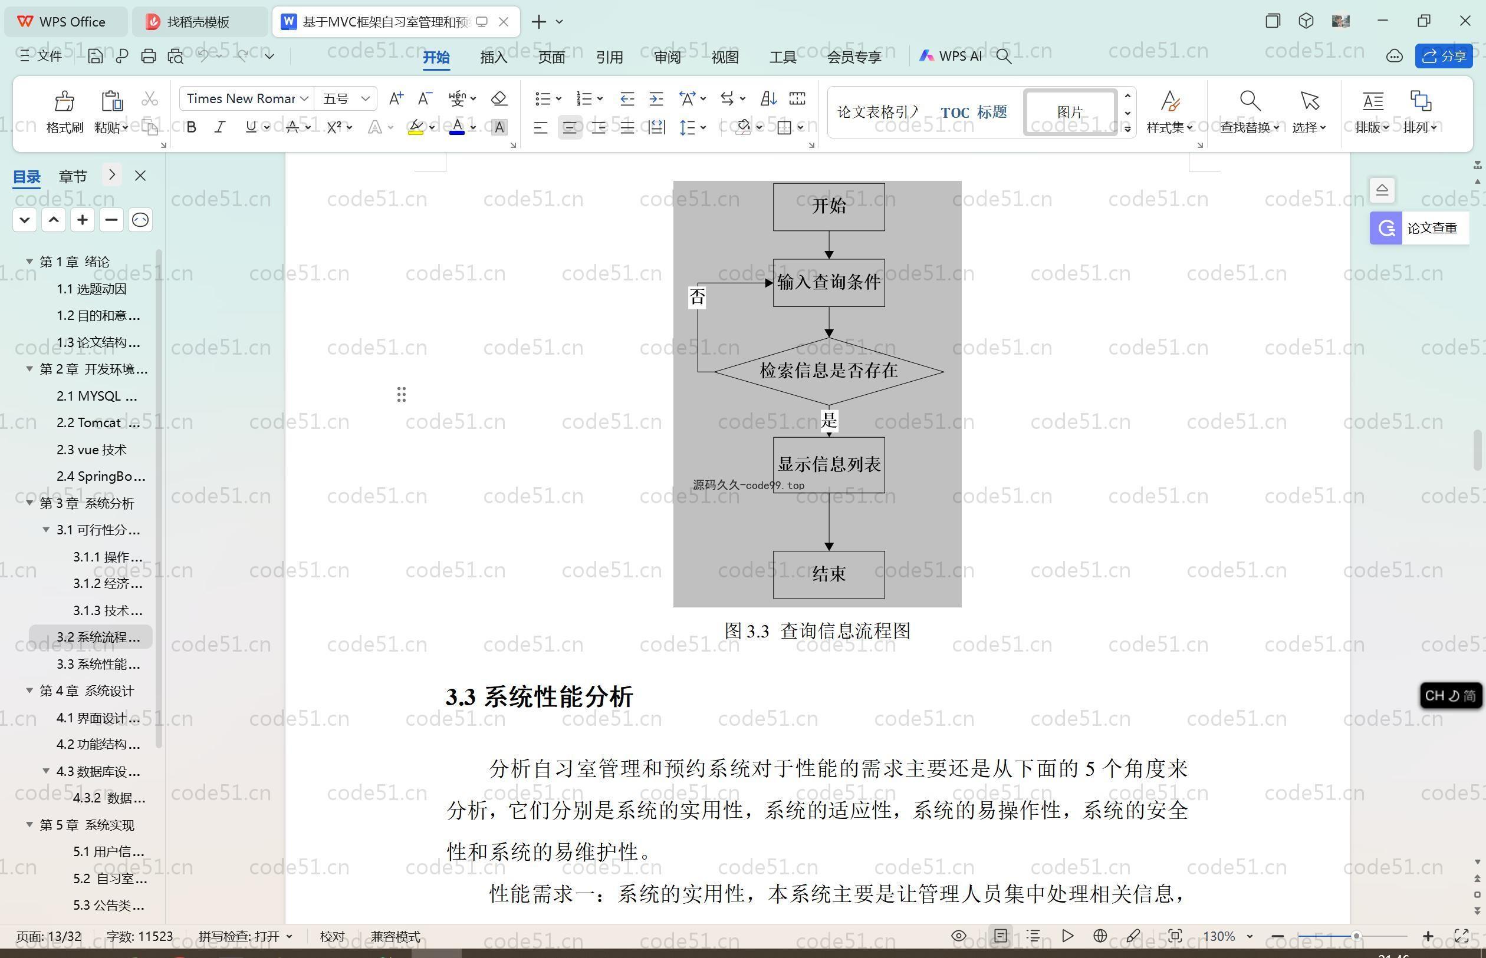
Task: Click the fullscreen icon in status bar
Action: [1462, 936]
